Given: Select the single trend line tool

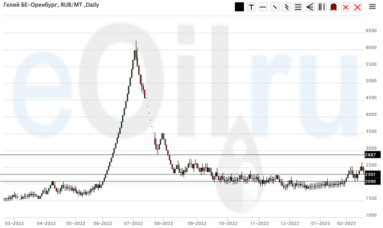Looking at the screenshot, I should (275, 7).
